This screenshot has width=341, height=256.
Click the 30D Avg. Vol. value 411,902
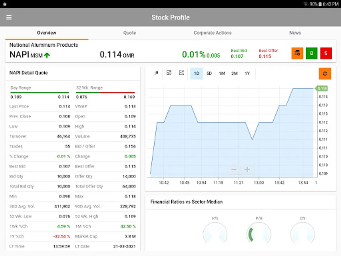point(62,207)
